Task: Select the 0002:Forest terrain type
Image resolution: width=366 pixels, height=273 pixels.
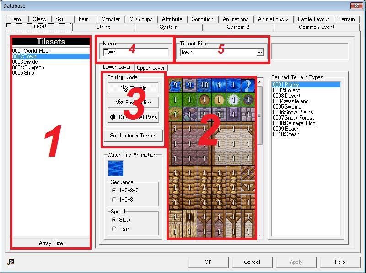Action: pyautogui.click(x=287, y=89)
